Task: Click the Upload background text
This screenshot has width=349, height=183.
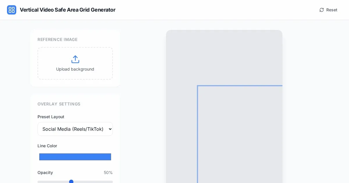Action: 75,69
